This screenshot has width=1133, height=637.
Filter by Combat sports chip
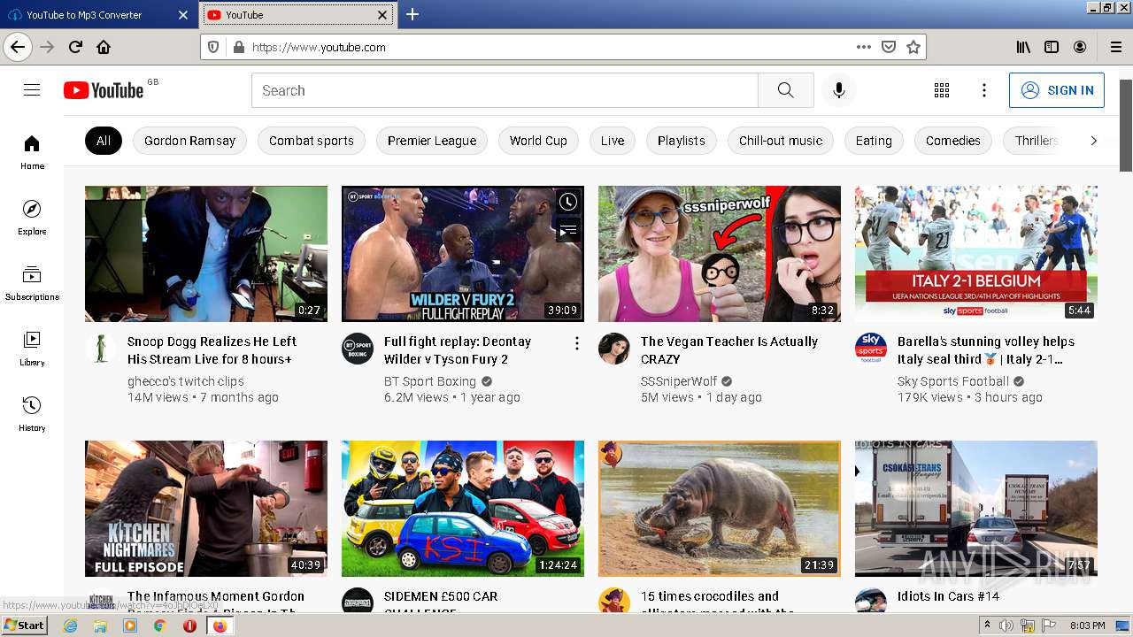coord(312,141)
